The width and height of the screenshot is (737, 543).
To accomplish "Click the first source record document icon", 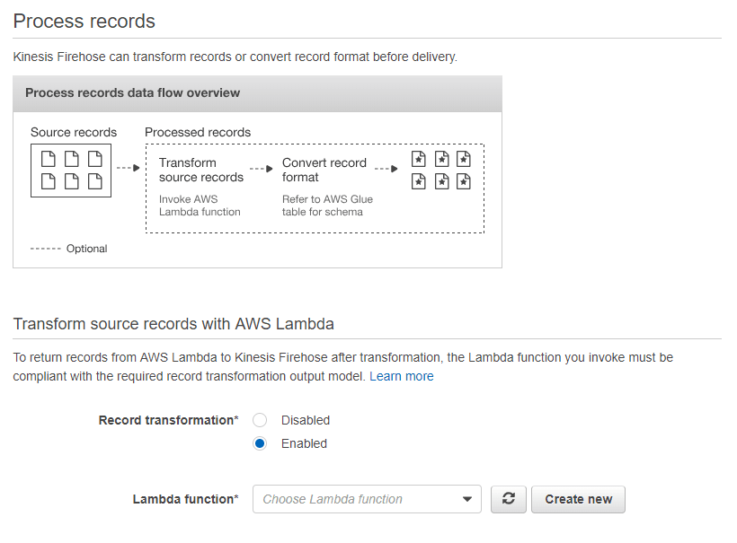I will tap(49, 159).
